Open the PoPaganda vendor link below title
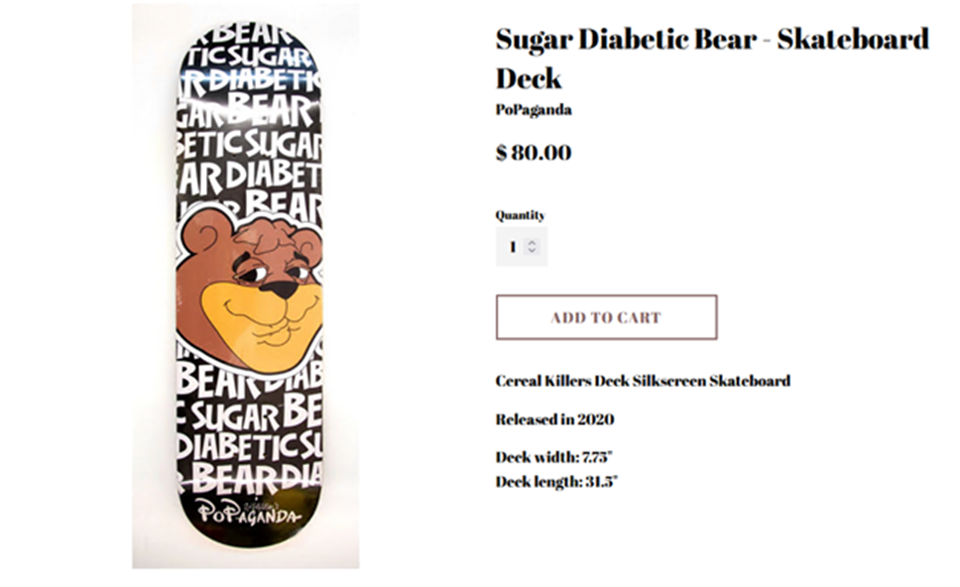 [534, 110]
